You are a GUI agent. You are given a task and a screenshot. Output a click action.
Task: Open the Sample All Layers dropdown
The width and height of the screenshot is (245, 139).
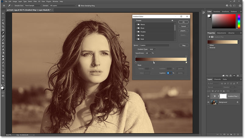tap(63, 5)
